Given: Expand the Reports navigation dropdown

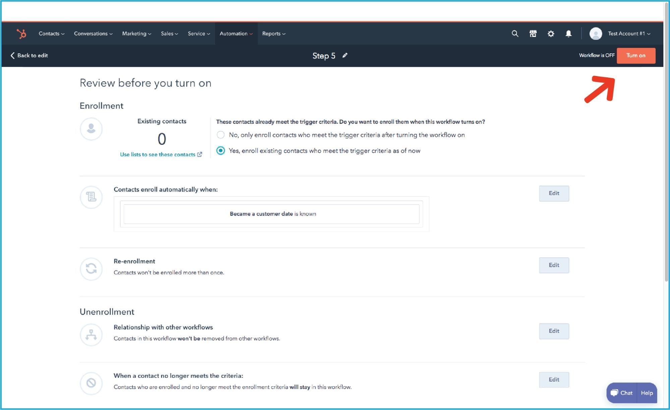Looking at the screenshot, I should click(x=274, y=34).
